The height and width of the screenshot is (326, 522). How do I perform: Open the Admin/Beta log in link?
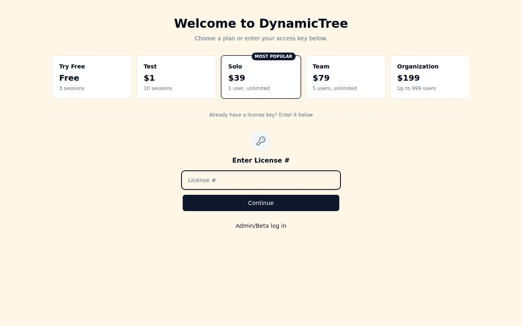(261, 226)
